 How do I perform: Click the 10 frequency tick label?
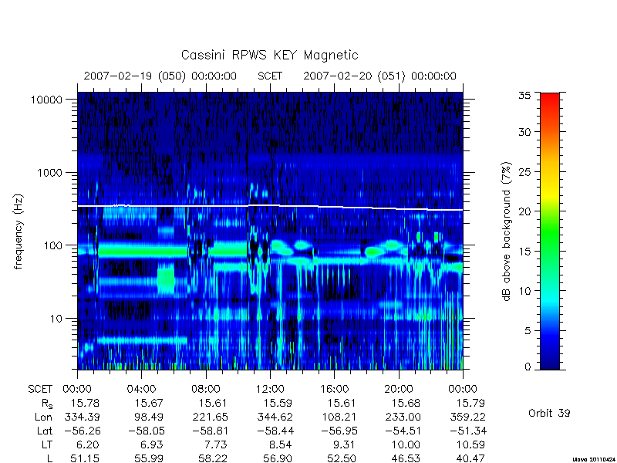pos(56,319)
